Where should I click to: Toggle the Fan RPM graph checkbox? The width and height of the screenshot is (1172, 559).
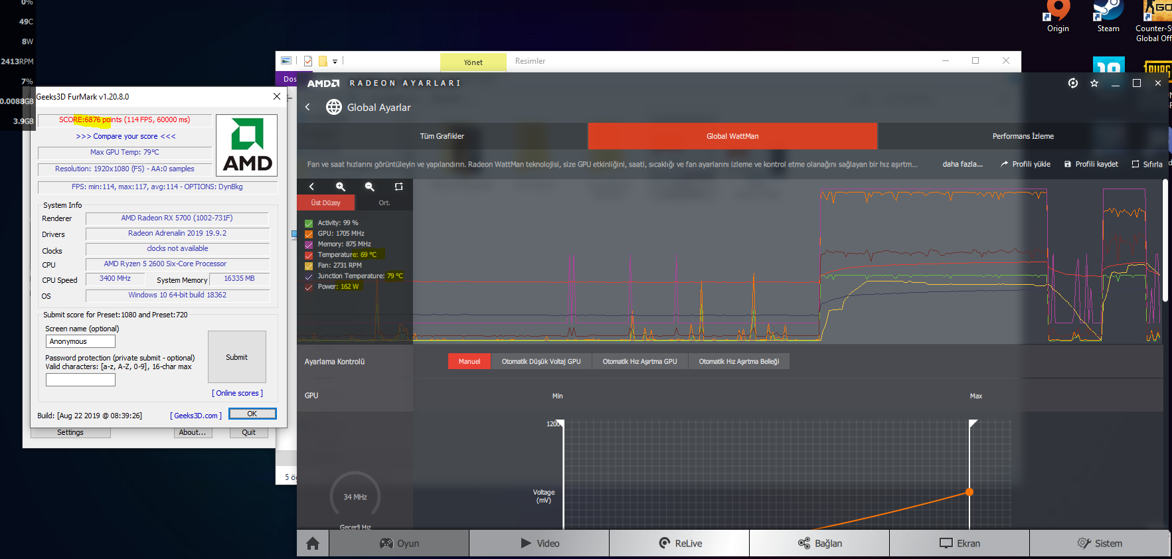[309, 266]
